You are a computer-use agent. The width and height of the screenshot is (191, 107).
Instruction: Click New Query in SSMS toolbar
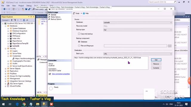point(38,9)
